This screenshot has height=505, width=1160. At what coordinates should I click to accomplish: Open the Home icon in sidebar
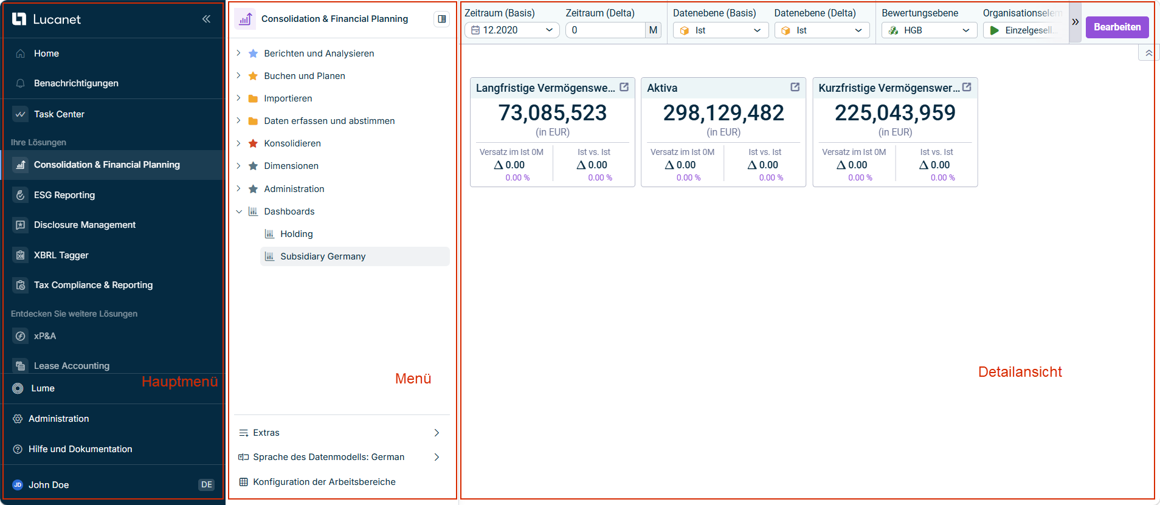(x=21, y=53)
